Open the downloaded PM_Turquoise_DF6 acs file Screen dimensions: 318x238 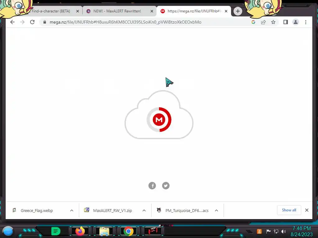click(187, 210)
